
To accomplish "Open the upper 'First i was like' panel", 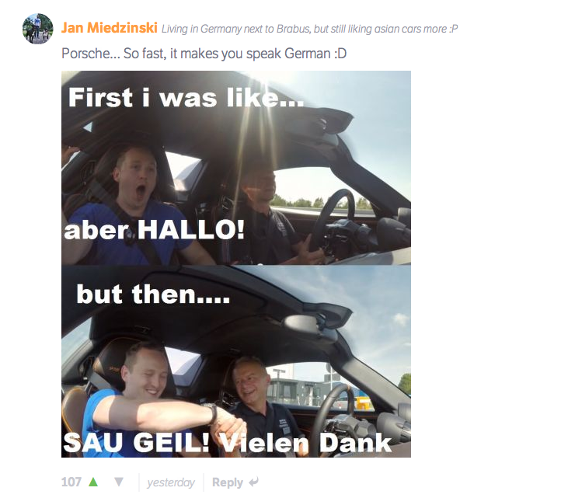I will pyautogui.click(x=235, y=168).
